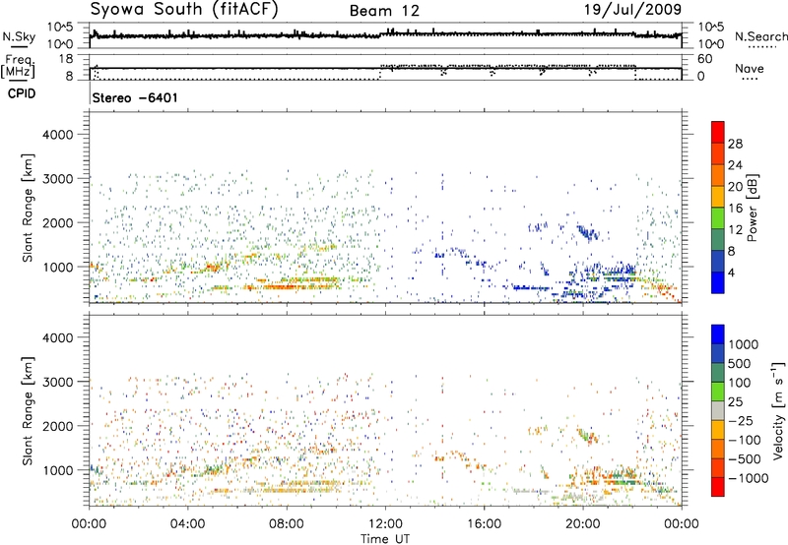Pick the grey segment of velocity colorbar
Screen dimensions: 788x545
tap(718, 410)
